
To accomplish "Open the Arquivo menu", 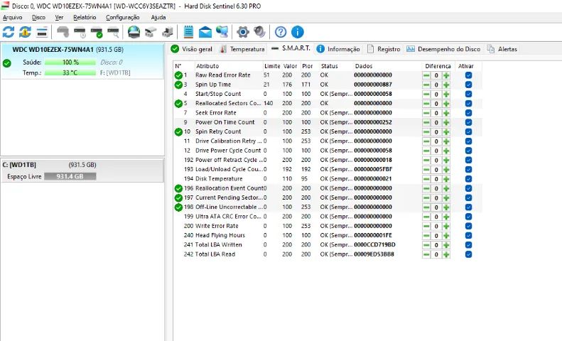I will (13, 17).
